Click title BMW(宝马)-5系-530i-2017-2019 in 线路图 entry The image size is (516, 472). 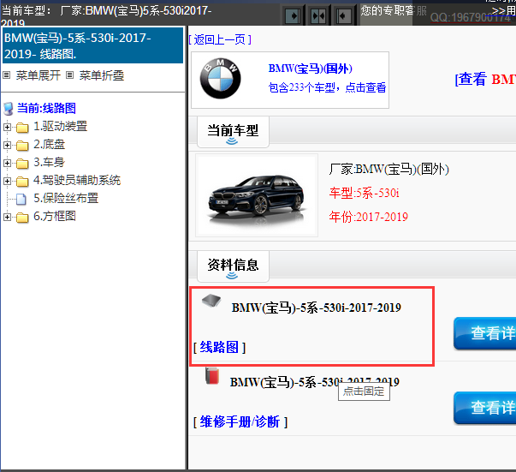coord(317,308)
